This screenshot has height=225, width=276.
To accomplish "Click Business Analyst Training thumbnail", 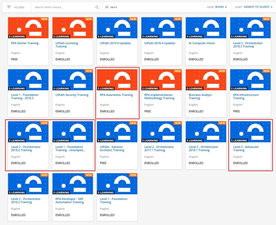I will pyautogui.click(x=206, y=80).
